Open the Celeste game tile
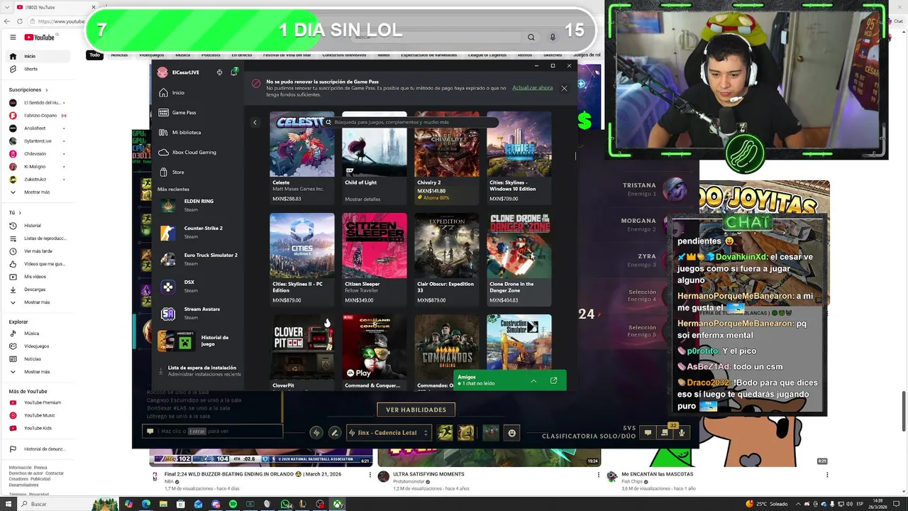 click(x=302, y=158)
